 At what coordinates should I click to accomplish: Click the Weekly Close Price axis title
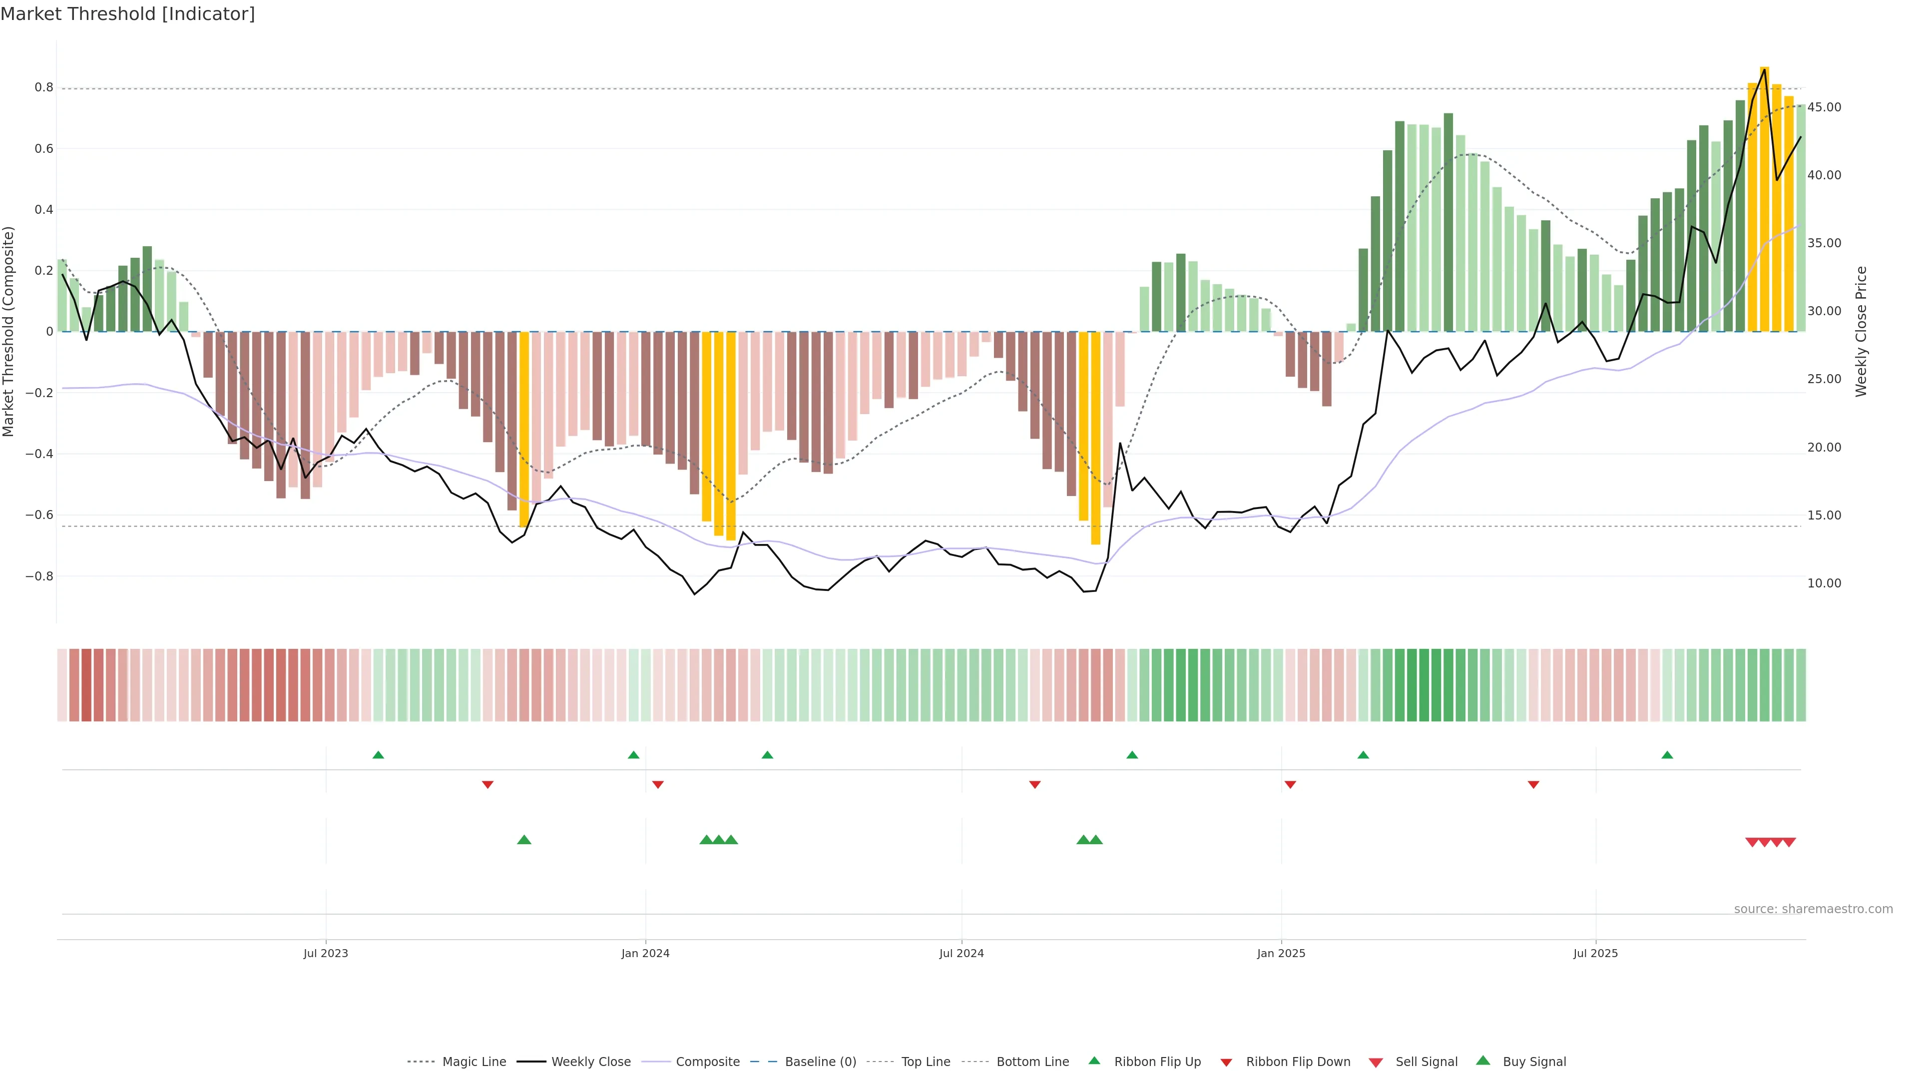1862,331
